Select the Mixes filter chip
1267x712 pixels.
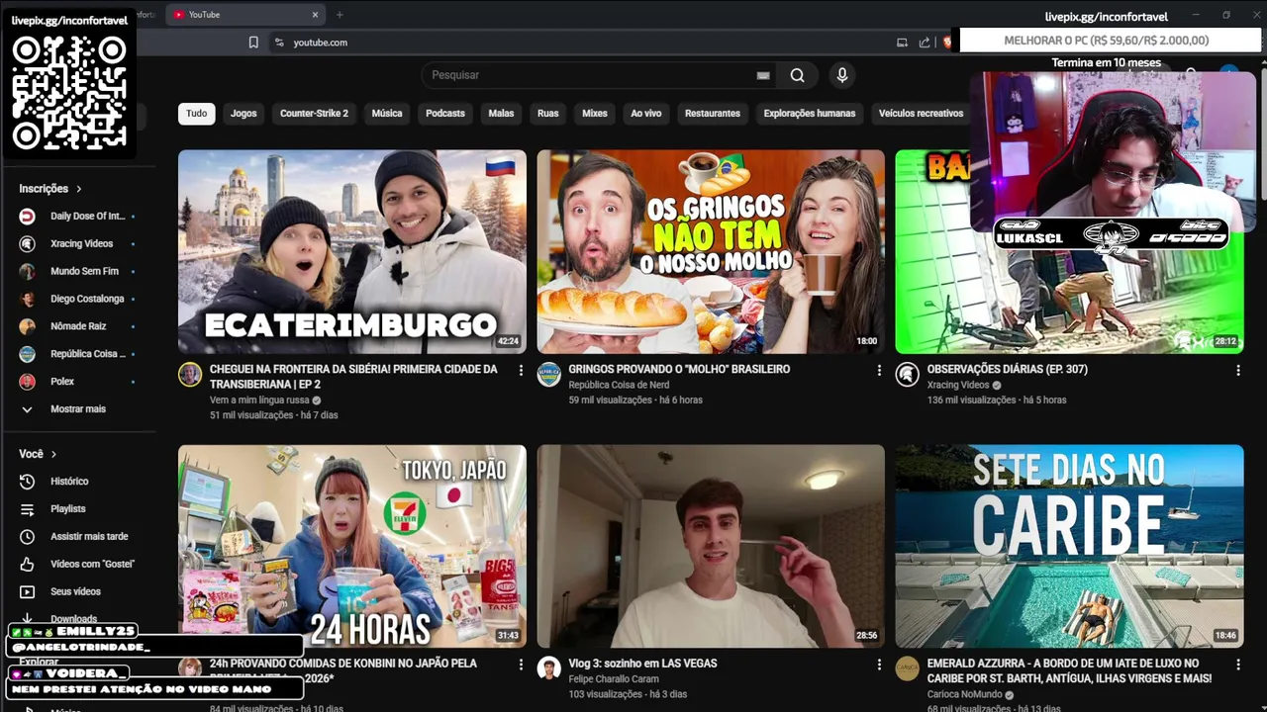(595, 114)
